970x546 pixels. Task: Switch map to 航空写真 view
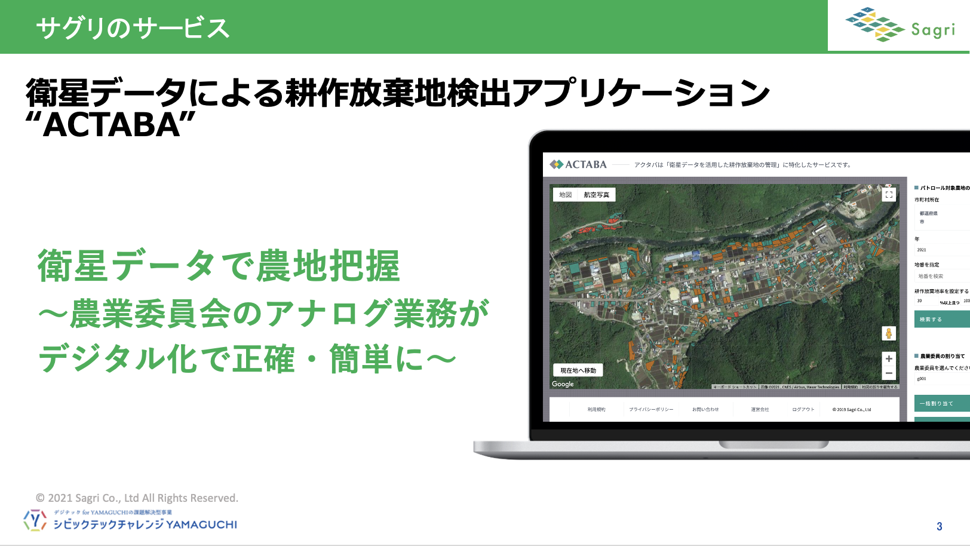597,195
